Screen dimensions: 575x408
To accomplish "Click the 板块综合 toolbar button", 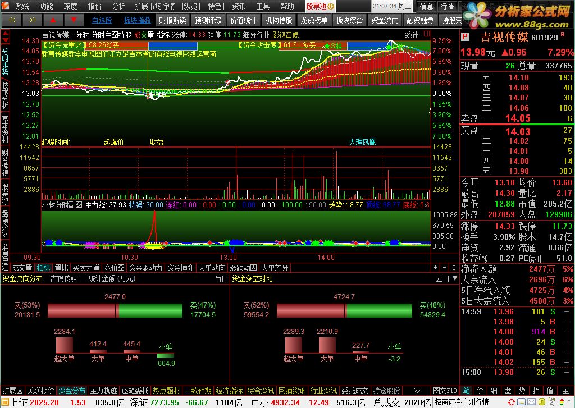I will click(349, 21).
